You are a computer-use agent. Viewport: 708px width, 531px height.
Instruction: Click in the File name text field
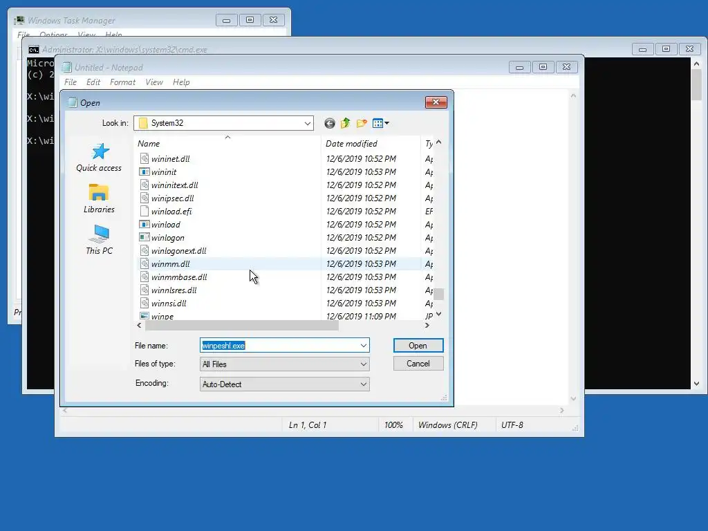(279, 346)
